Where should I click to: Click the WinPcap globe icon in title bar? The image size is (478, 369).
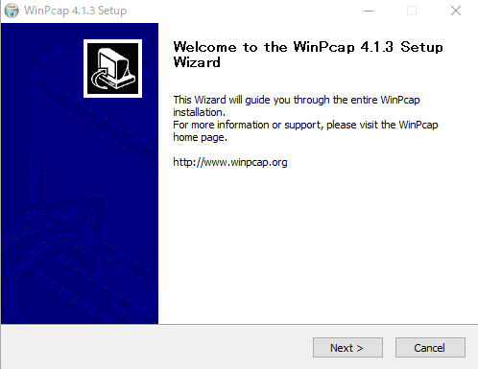click(x=12, y=11)
